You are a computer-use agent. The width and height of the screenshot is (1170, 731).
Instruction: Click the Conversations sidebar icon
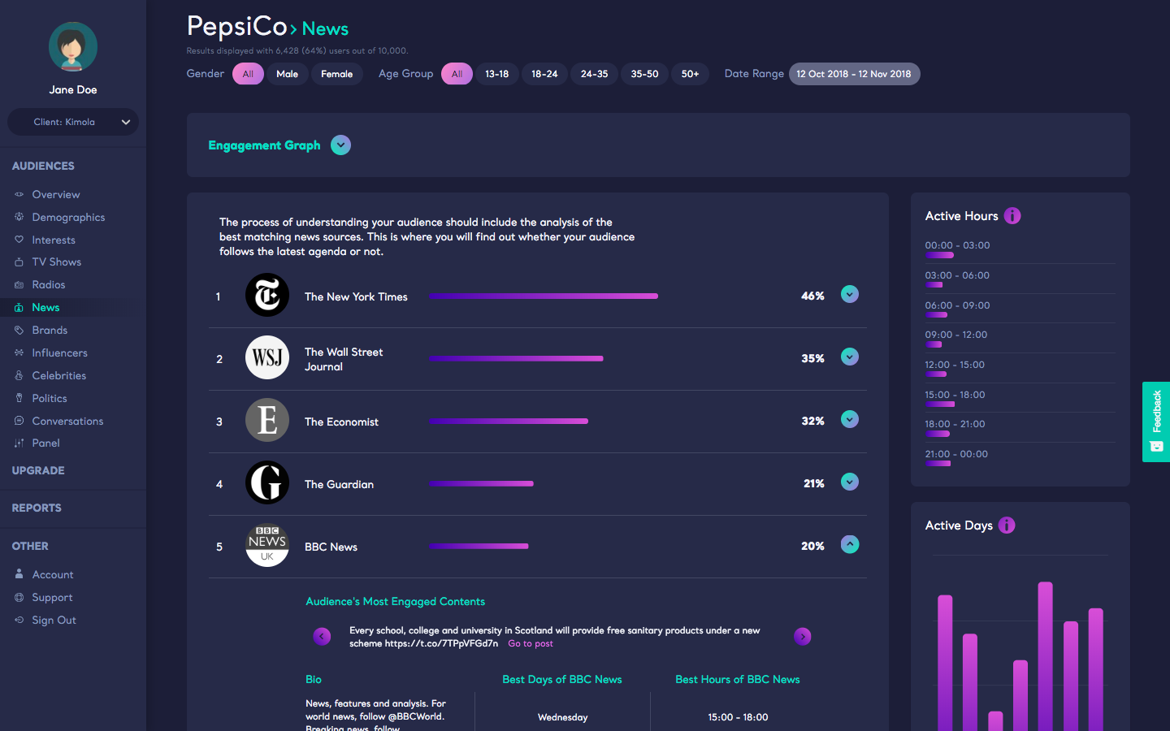pos(19,421)
